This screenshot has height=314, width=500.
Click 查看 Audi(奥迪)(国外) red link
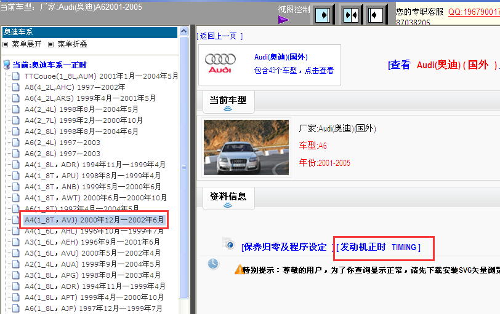443,65
